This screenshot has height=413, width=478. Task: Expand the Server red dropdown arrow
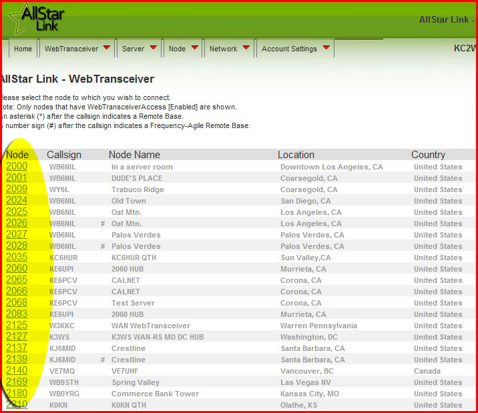pos(154,47)
